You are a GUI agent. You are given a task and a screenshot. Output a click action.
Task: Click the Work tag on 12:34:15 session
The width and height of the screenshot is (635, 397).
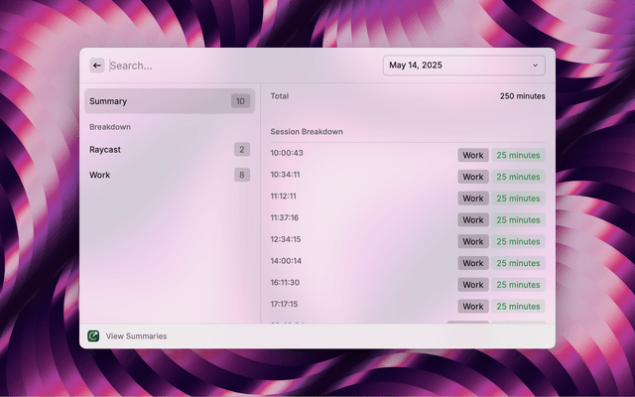473,241
